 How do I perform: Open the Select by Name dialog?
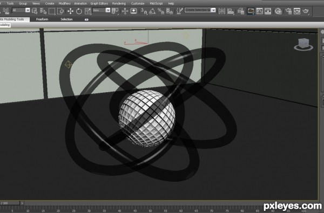click(43, 11)
